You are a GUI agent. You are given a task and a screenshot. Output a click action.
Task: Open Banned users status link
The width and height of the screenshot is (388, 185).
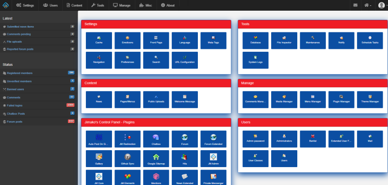(16, 89)
